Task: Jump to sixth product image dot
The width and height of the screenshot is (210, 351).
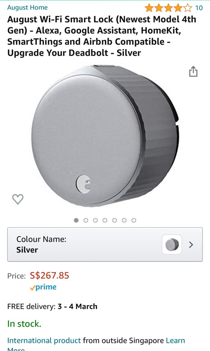Action: point(124,220)
